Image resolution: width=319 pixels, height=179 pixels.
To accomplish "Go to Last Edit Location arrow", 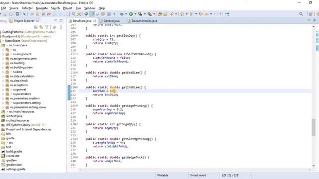I will click(201, 14).
